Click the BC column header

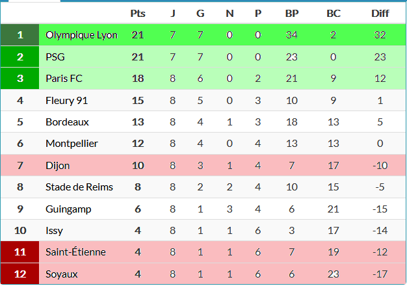(333, 13)
